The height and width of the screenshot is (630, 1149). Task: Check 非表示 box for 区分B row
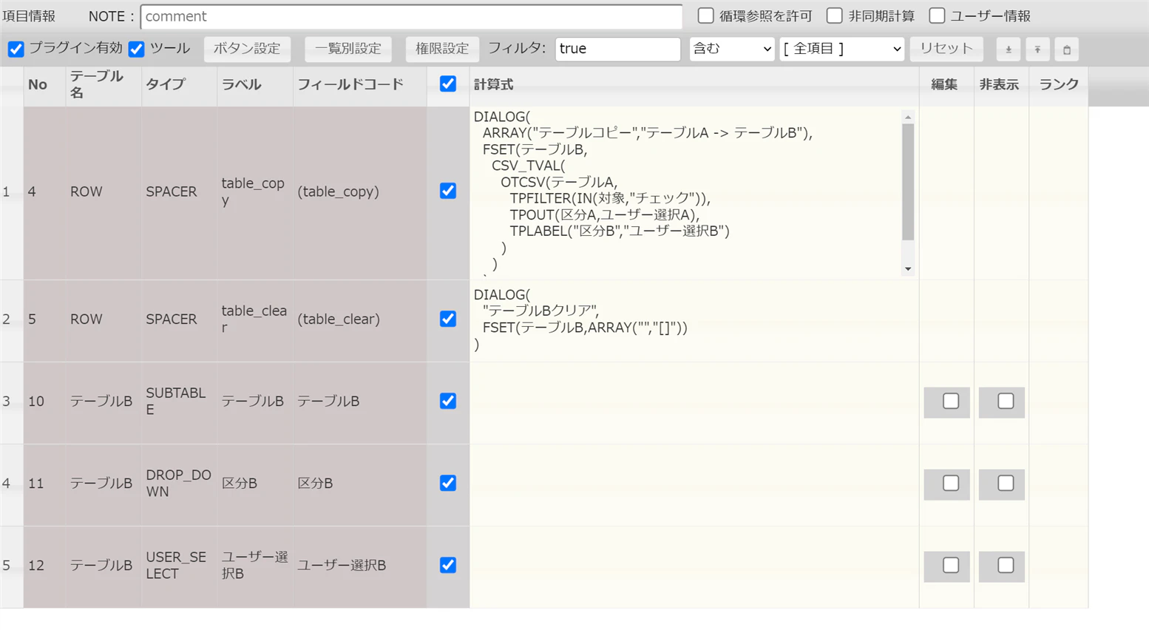pyautogui.click(x=1006, y=483)
